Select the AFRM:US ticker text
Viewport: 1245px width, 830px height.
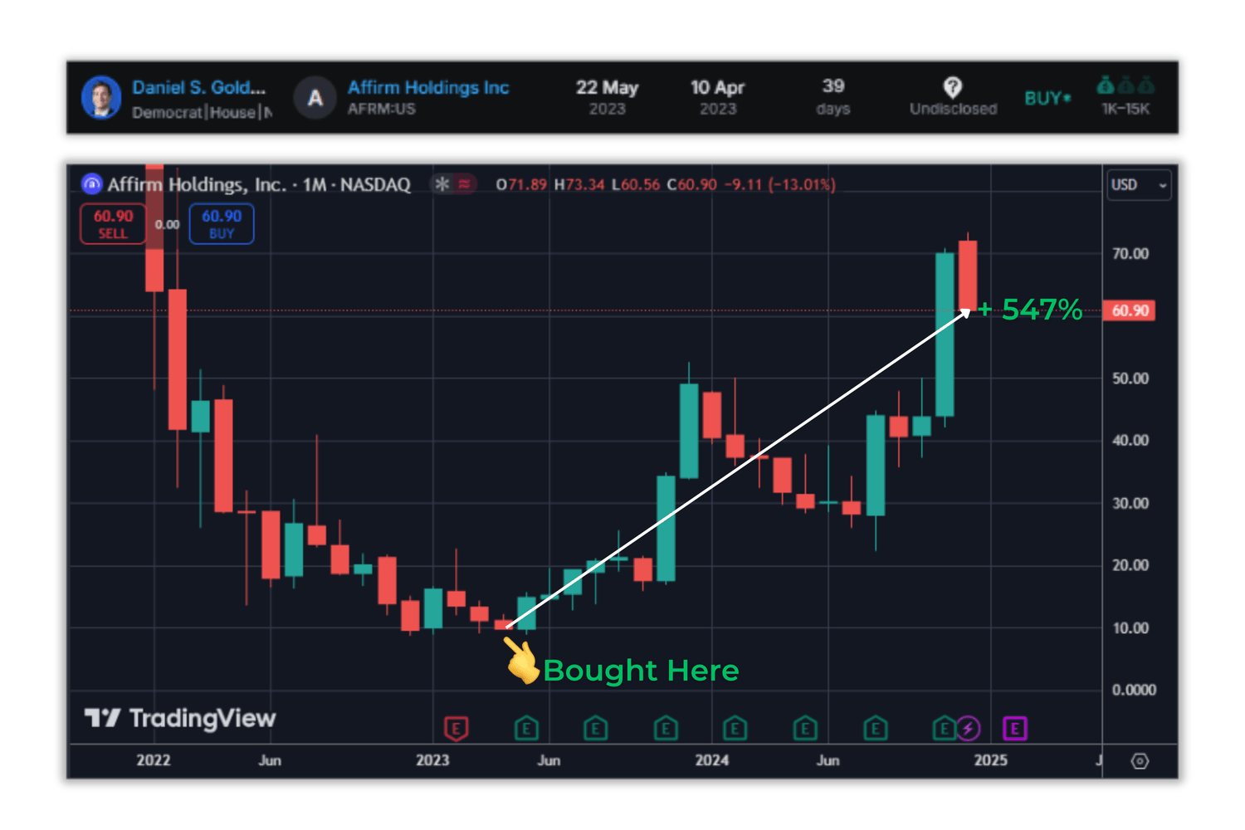(x=382, y=109)
